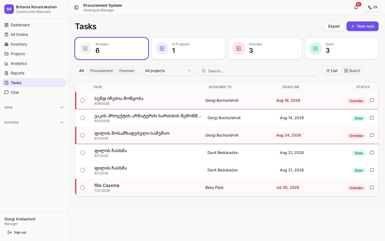Sort by the ASSIGNED TO header
The image size is (385, 241).
pos(220,87)
